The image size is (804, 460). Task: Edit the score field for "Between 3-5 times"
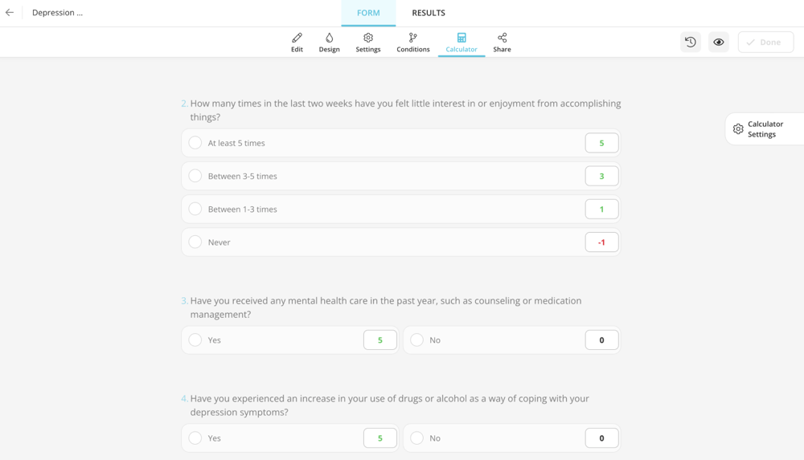tap(601, 176)
